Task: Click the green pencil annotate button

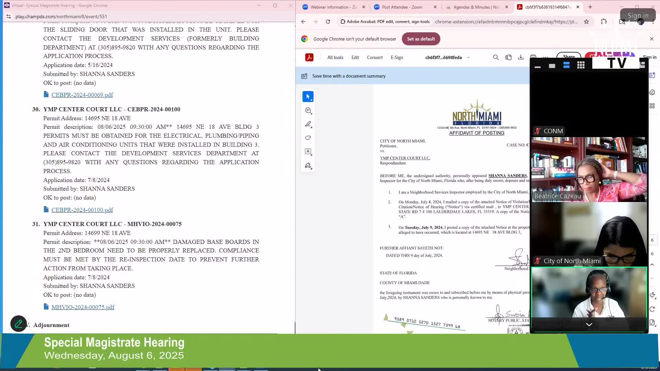Action: point(19,324)
